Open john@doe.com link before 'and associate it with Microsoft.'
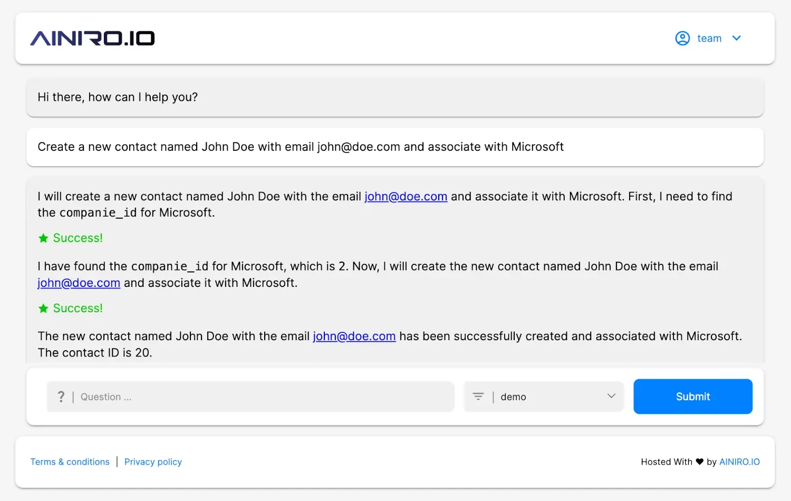The width and height of the screenshot is (791, 501). point(79,283)
